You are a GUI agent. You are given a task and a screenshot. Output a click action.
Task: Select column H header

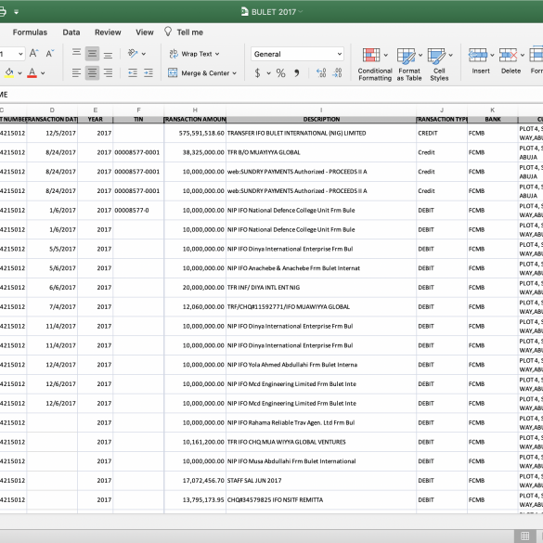click(x=195, y=110)
